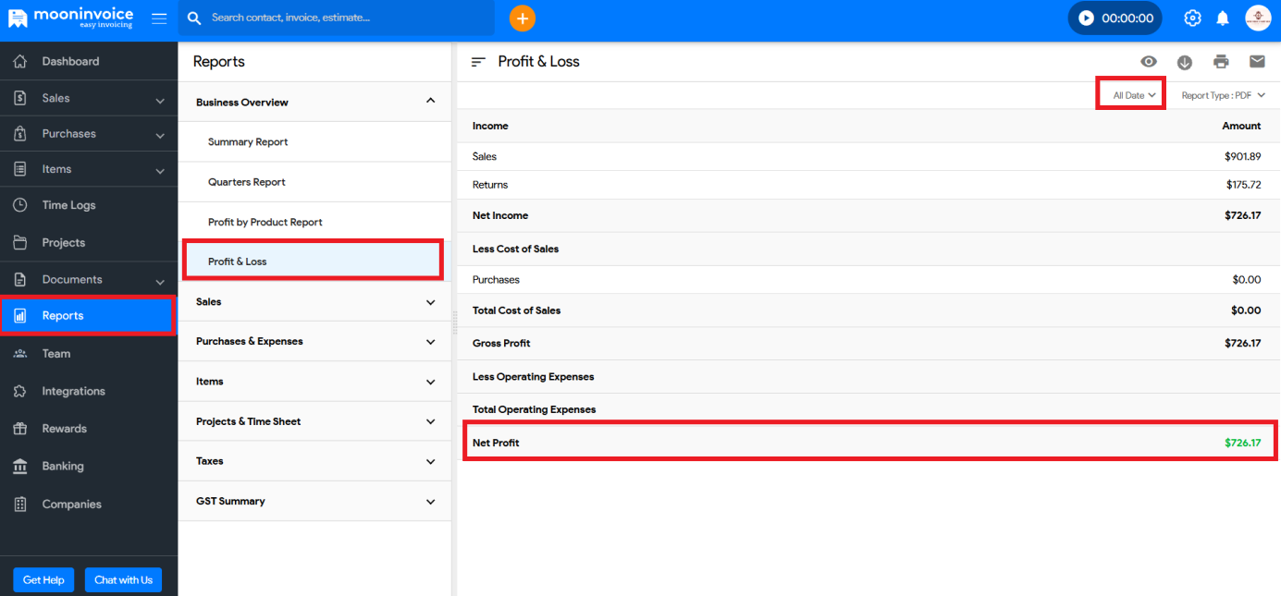Screen dimensions: 1281x596
Task: Click the search contact, invoice field
Action: pyautogui.click(x=337, y=18)
